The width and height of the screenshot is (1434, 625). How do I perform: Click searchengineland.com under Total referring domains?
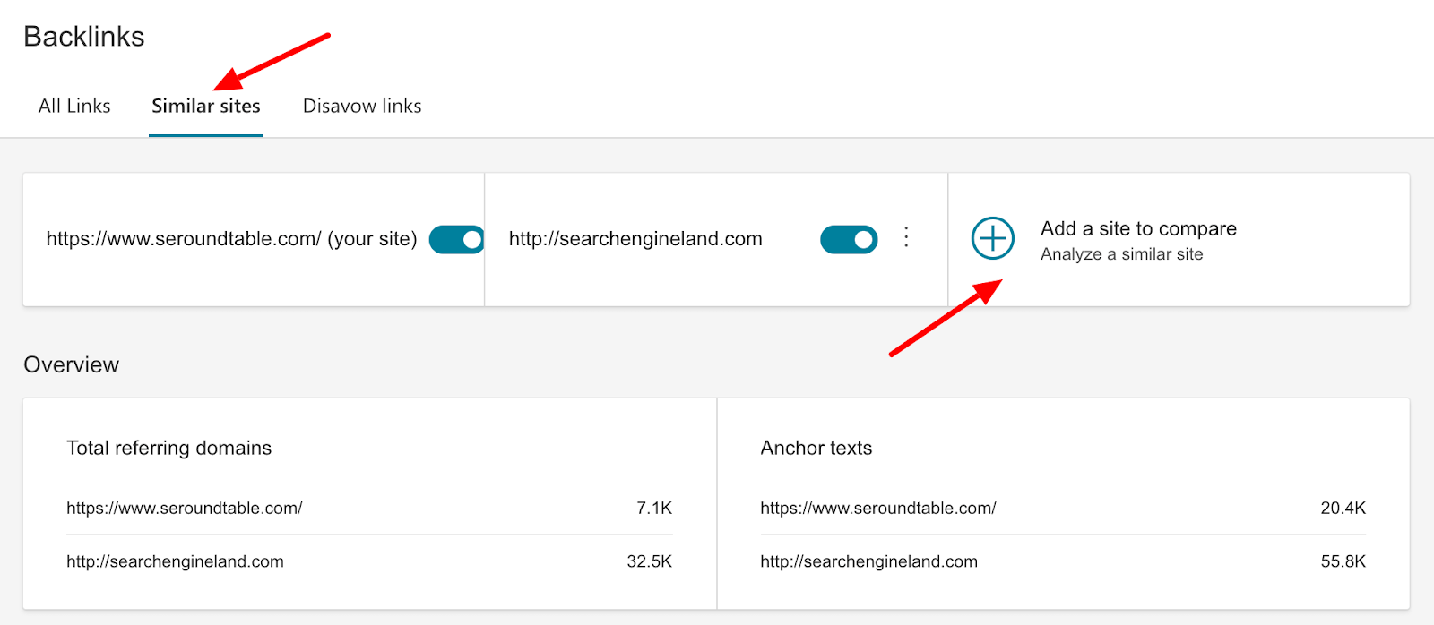(x=175, y=561)
